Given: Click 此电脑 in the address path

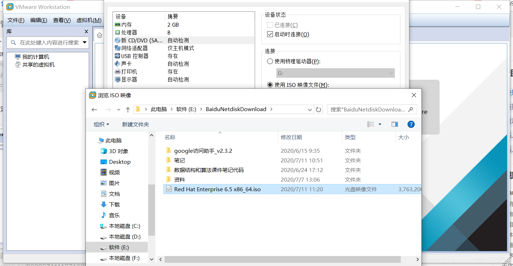Looking at the screenshot, I should click(159, 109).
